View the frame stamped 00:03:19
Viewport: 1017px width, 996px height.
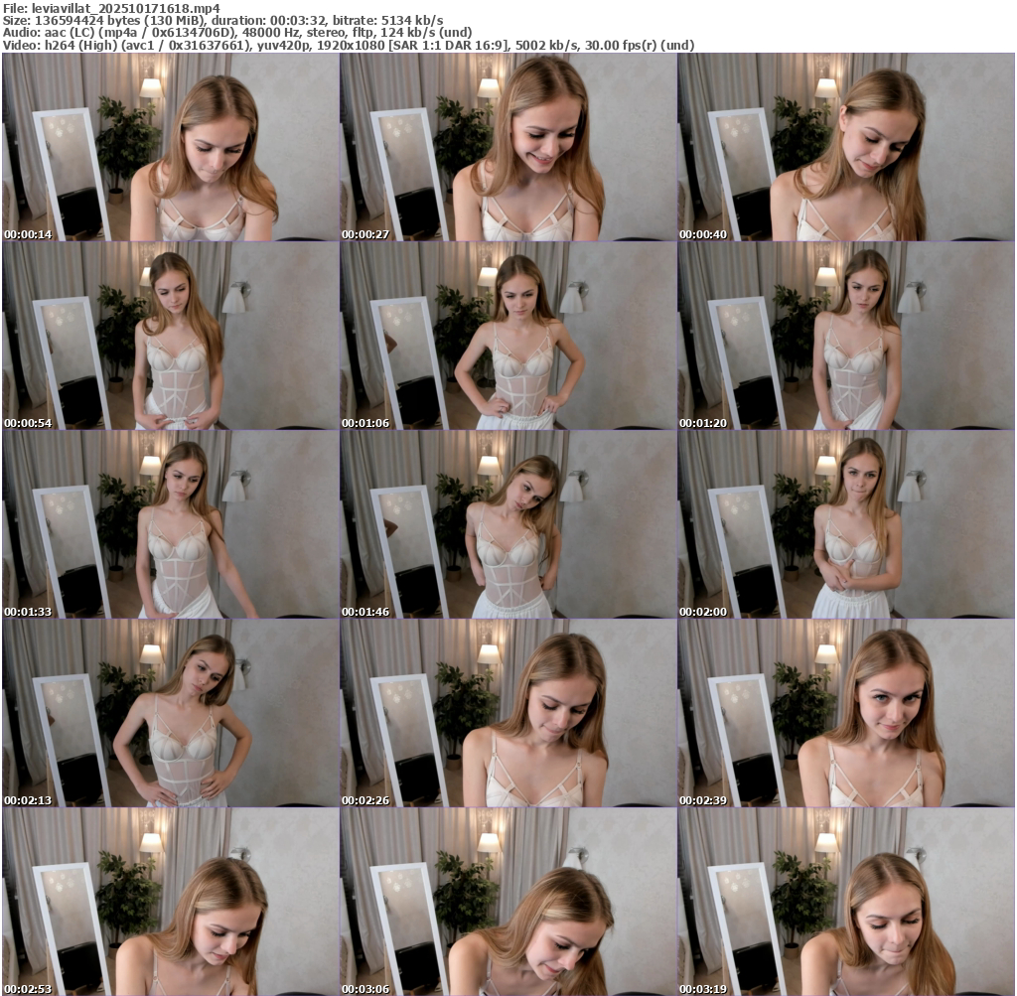coord(846,902)
